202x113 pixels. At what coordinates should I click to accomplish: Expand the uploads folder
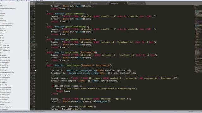[4, 55]
